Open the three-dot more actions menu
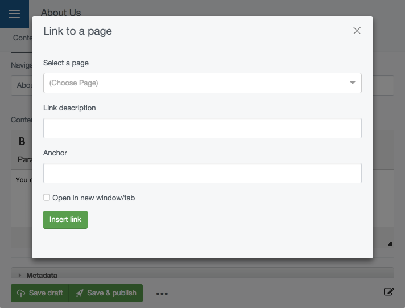Viewport: 405px width, 308px height. (x=162, y=294)
